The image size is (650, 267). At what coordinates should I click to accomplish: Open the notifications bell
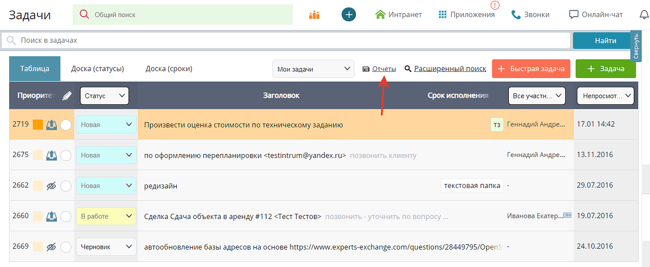pos(644,15)
